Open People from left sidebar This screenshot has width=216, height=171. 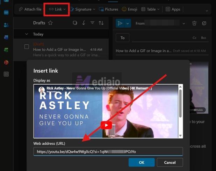6,25
